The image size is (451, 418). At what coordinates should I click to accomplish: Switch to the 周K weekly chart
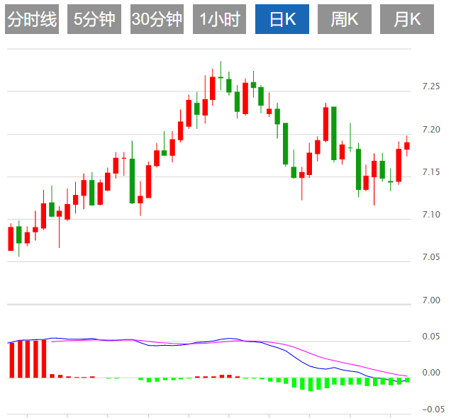345,19
